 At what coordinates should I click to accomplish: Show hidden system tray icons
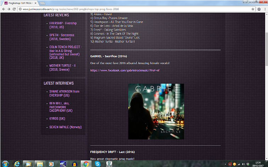coord(225,164)
